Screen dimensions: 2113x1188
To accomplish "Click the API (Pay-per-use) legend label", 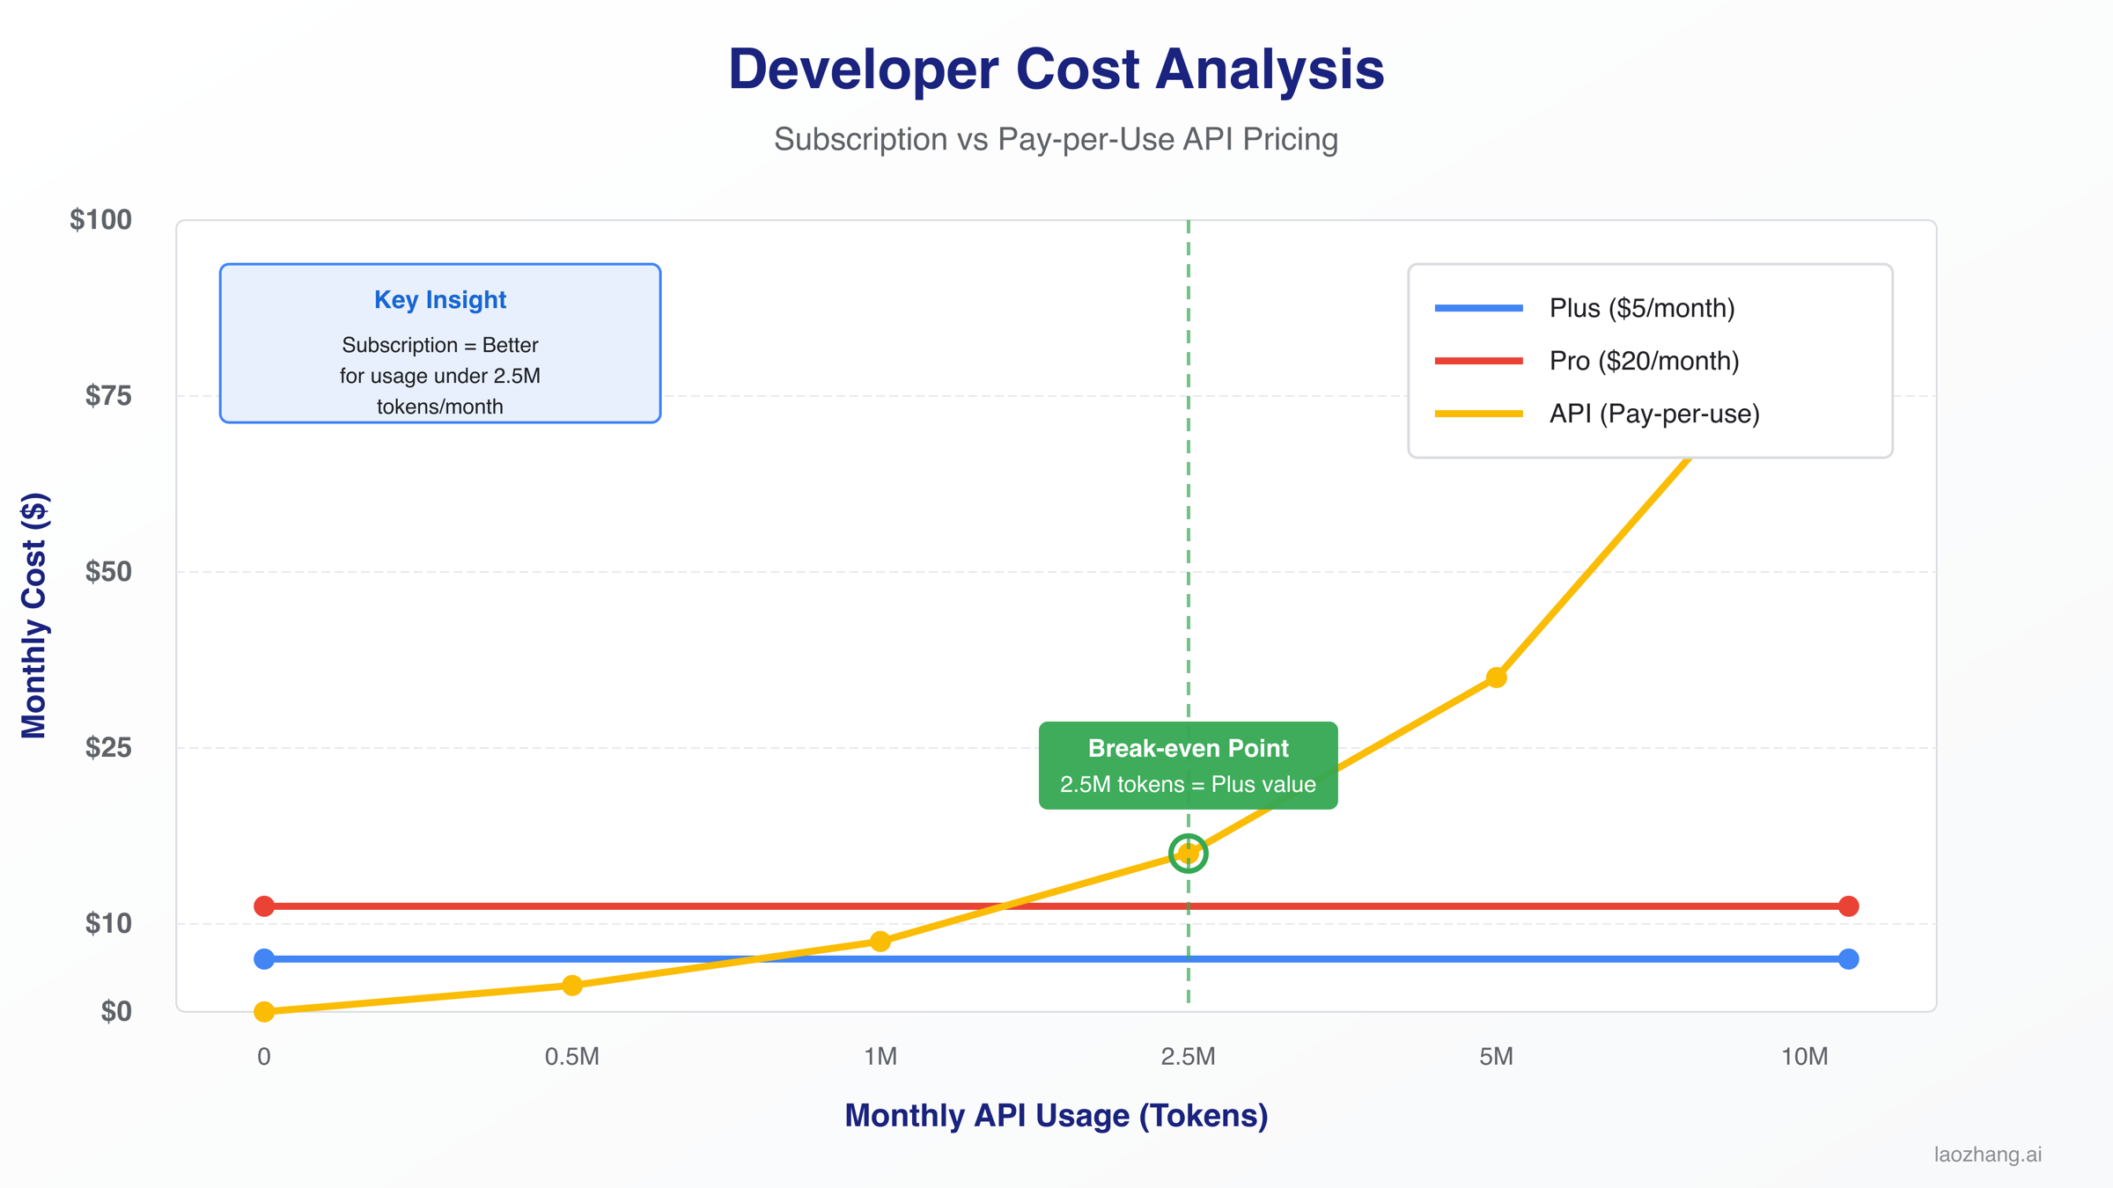I will [x=1653, y=414].
